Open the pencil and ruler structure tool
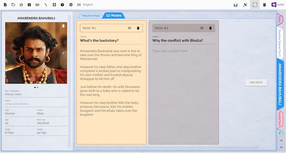 pyautogui.click(x=245, y=5)
